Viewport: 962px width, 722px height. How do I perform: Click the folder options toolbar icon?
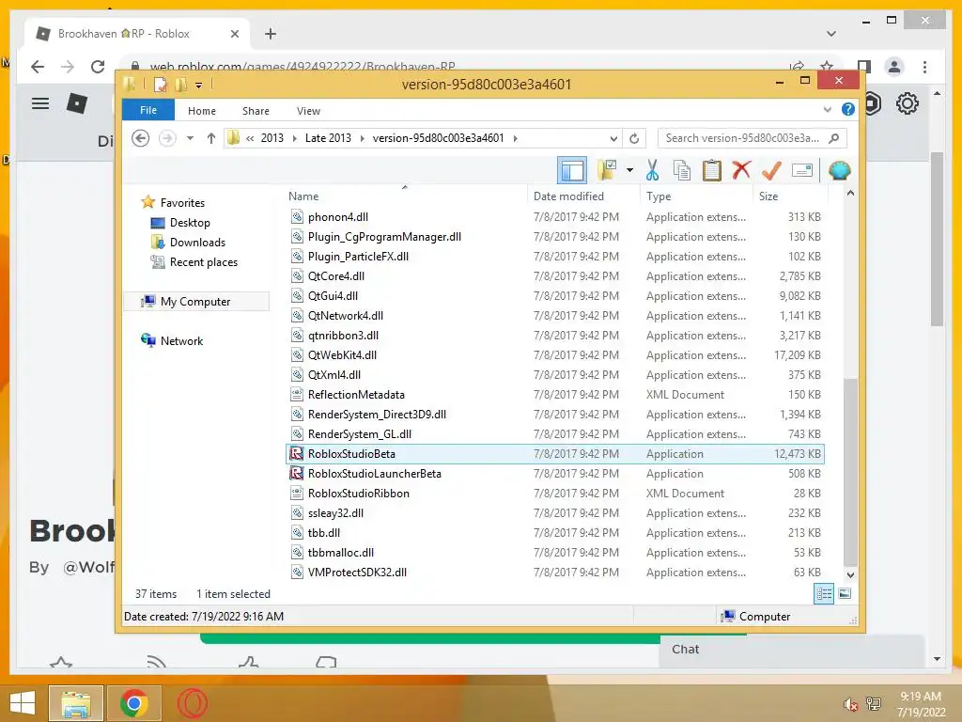pos(607,170)
